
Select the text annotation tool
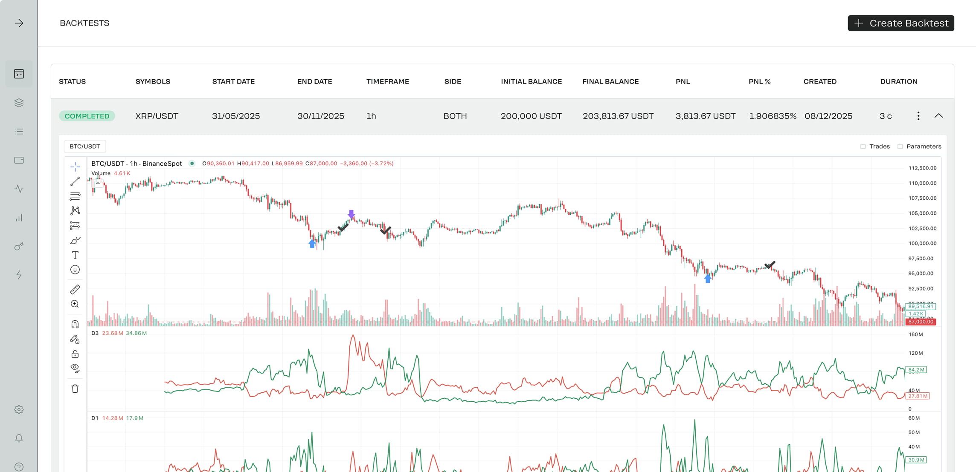(x=75, y=255)
